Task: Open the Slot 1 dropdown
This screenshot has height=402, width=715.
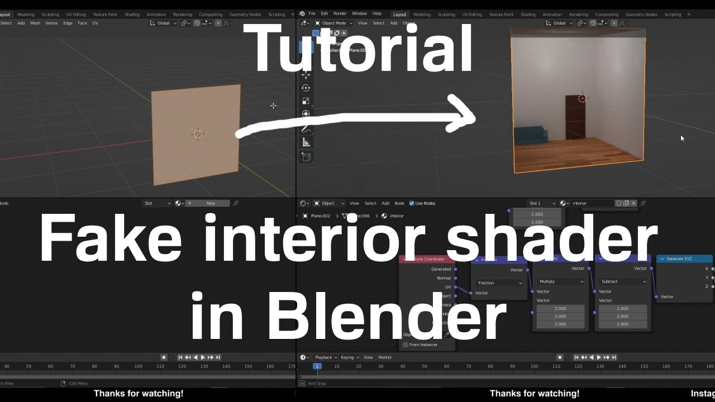Action: 542,203
